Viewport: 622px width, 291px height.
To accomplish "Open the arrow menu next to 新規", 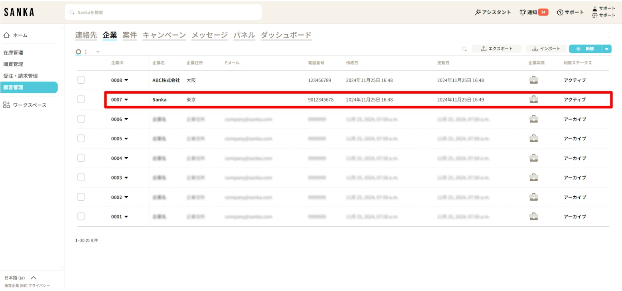I will 606,49.
